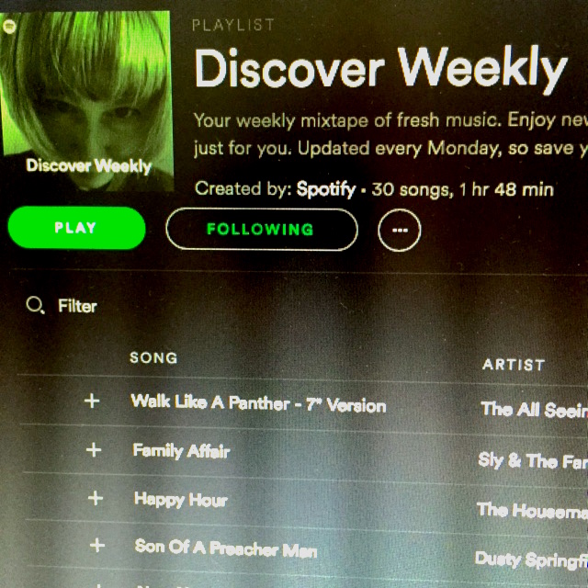Toggle the FOLLOWING playlist button
The height and width of the screenshot is (588, 588).
click(x=262, y=229)
